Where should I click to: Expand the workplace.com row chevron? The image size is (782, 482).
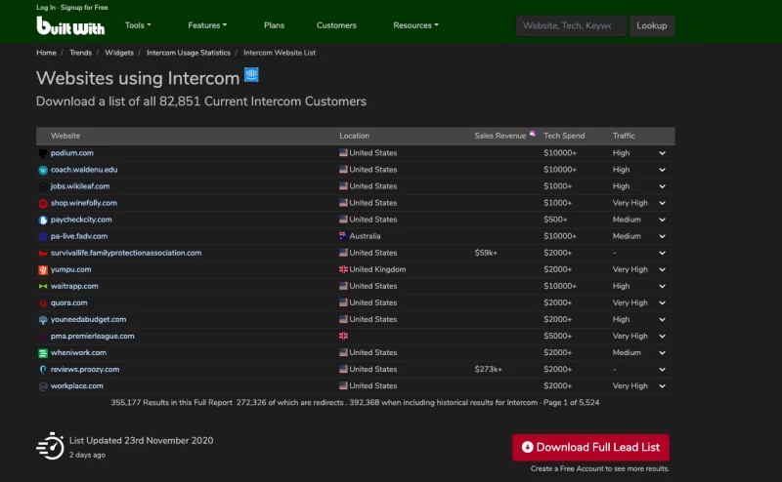tap(662, 386)
